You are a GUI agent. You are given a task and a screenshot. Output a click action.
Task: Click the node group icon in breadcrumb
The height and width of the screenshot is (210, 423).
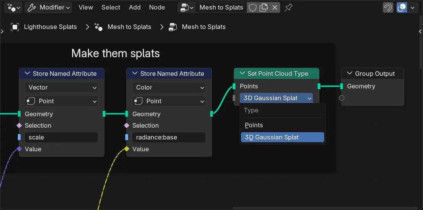pos(173,27)
